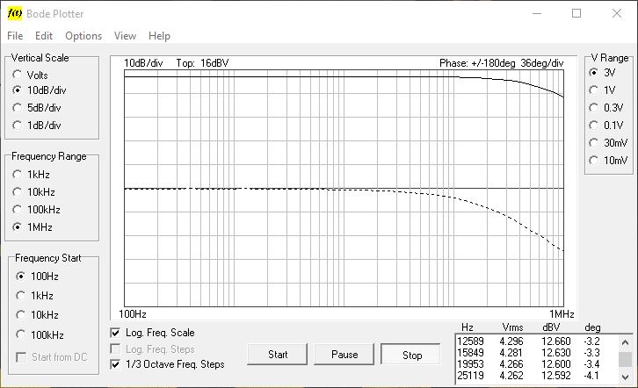Click the 1MHz axis end label
The height and width of the screenshot is (388, 638).
[x=562, y=314]
